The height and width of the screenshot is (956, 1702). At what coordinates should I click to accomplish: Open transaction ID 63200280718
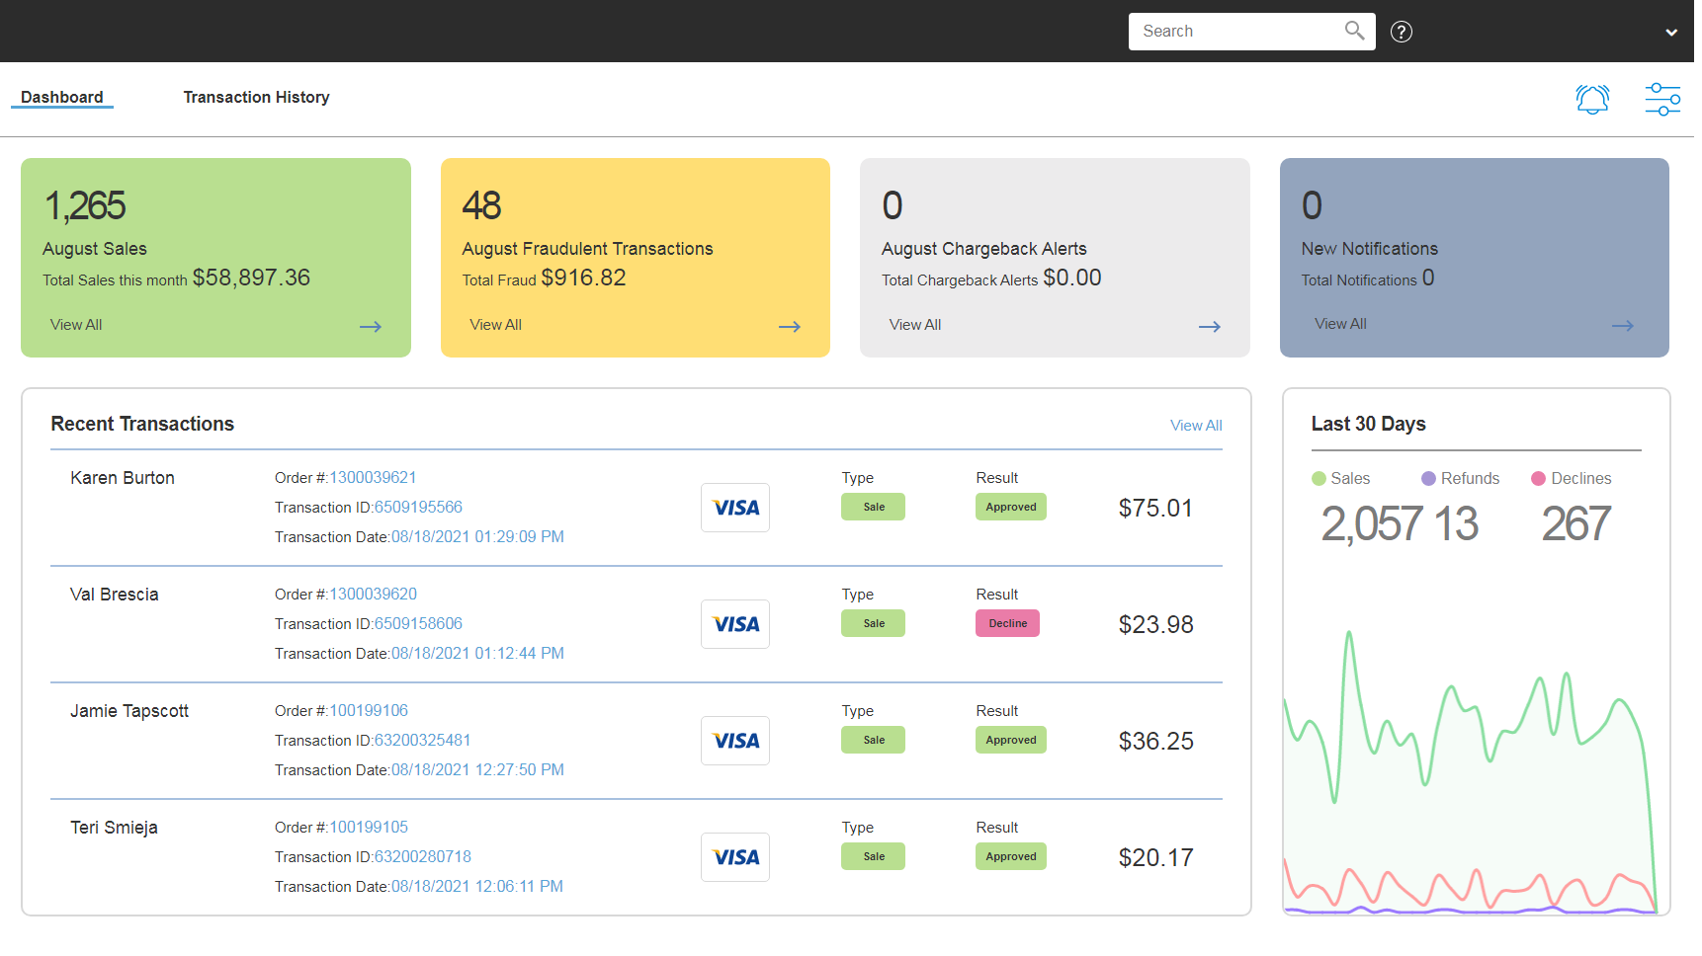point(422,857)
